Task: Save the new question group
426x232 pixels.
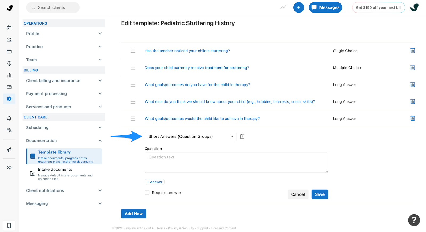Action: point(319,194)
